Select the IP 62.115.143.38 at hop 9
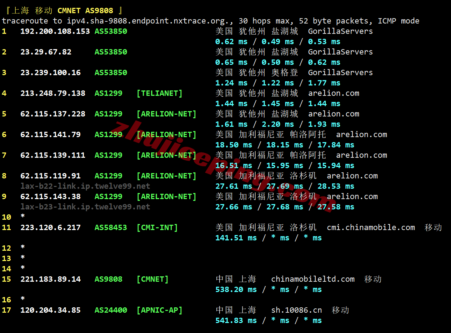The image size is (451, 333). [50, 197]
